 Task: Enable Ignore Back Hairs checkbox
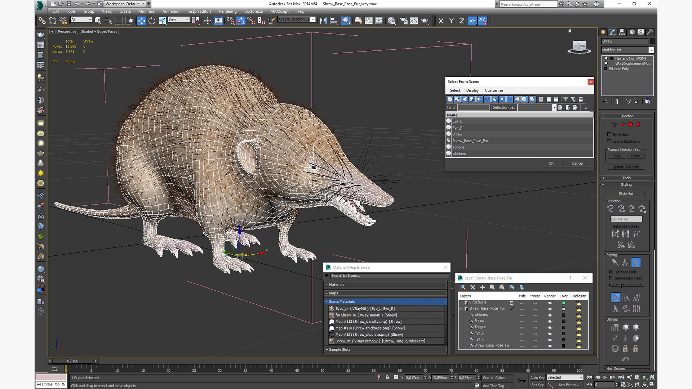(611, 278)
